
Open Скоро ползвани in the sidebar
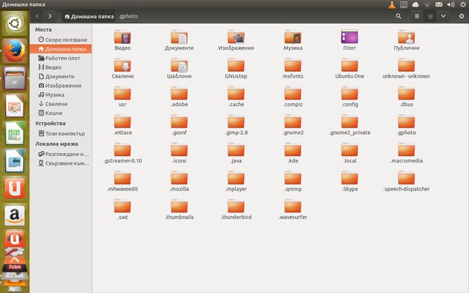coord(66,40)
